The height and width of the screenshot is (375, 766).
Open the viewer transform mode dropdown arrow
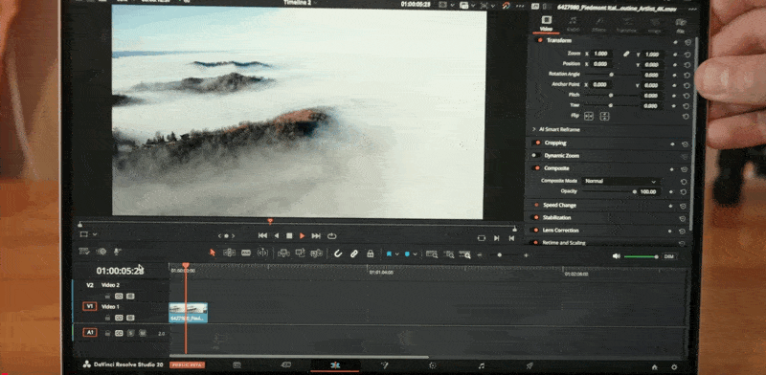tap(94, 234)
